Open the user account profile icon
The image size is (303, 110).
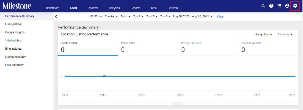click(287, 6)
